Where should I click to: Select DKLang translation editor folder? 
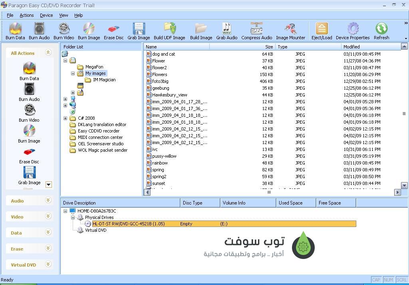pyautogui.click(x=102, y=125)
